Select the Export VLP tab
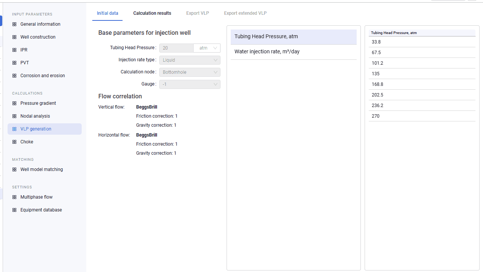The height and width of the screenshot is (272, 483). coord(197,13)
